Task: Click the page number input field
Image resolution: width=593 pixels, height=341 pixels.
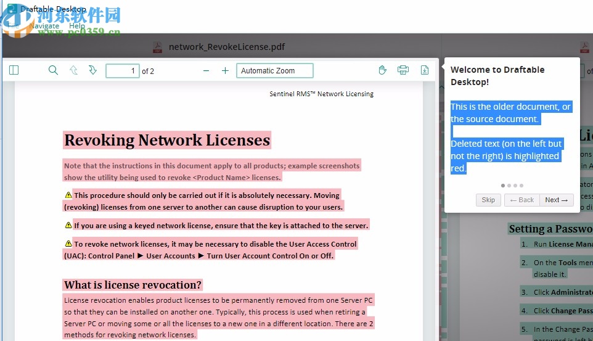Action: (x=123, y=71)
